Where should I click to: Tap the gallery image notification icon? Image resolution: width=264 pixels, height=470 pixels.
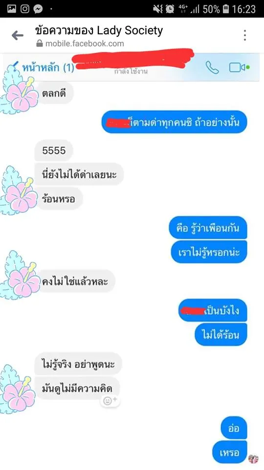click(x=12, y=9)
